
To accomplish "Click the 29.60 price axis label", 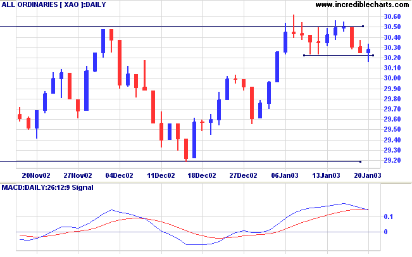I will [x=392, y=119].
